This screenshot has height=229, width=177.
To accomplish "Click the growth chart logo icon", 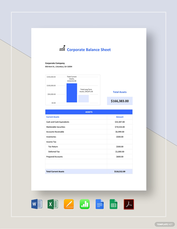I will point(62,48).
